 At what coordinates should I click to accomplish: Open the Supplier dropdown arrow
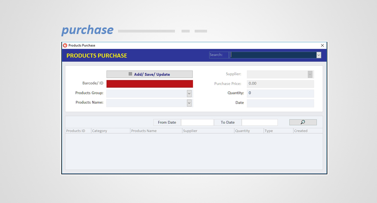click(x=310, y=74)
